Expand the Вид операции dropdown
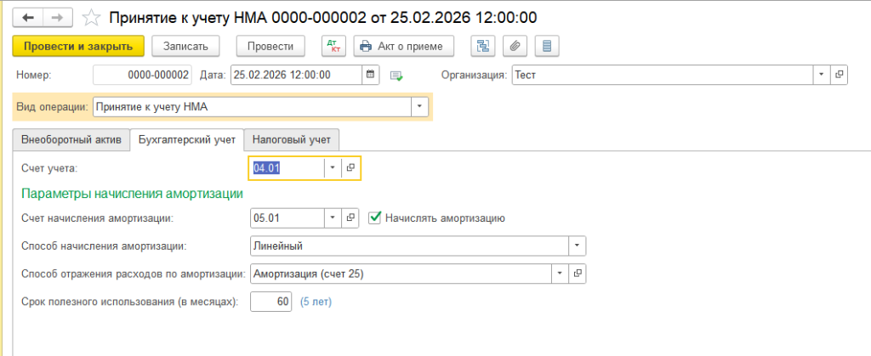871x356 pixels. click(419, 107)
